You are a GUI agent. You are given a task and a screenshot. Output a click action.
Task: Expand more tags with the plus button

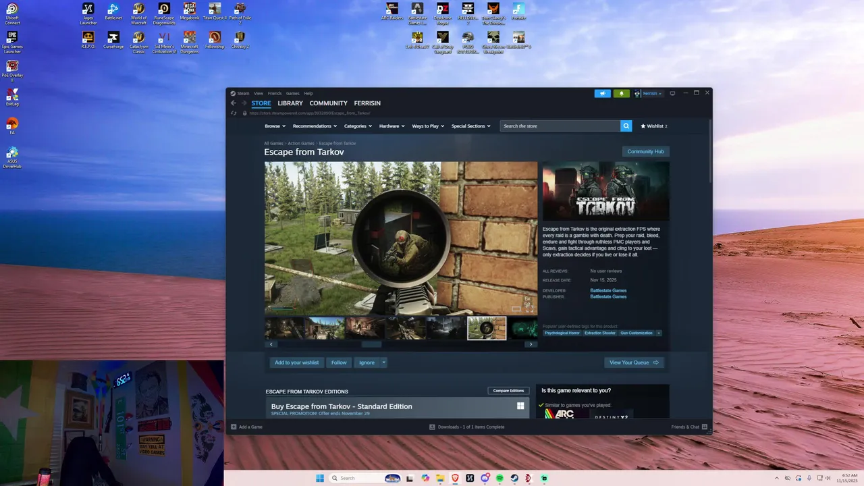[659, 333]
